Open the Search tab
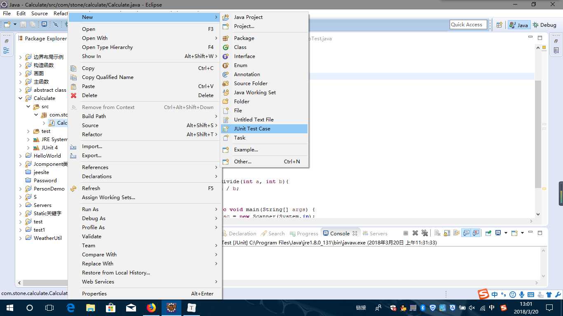Image resolution: width=563 pixels, height=316 pixels. point(273,233)
